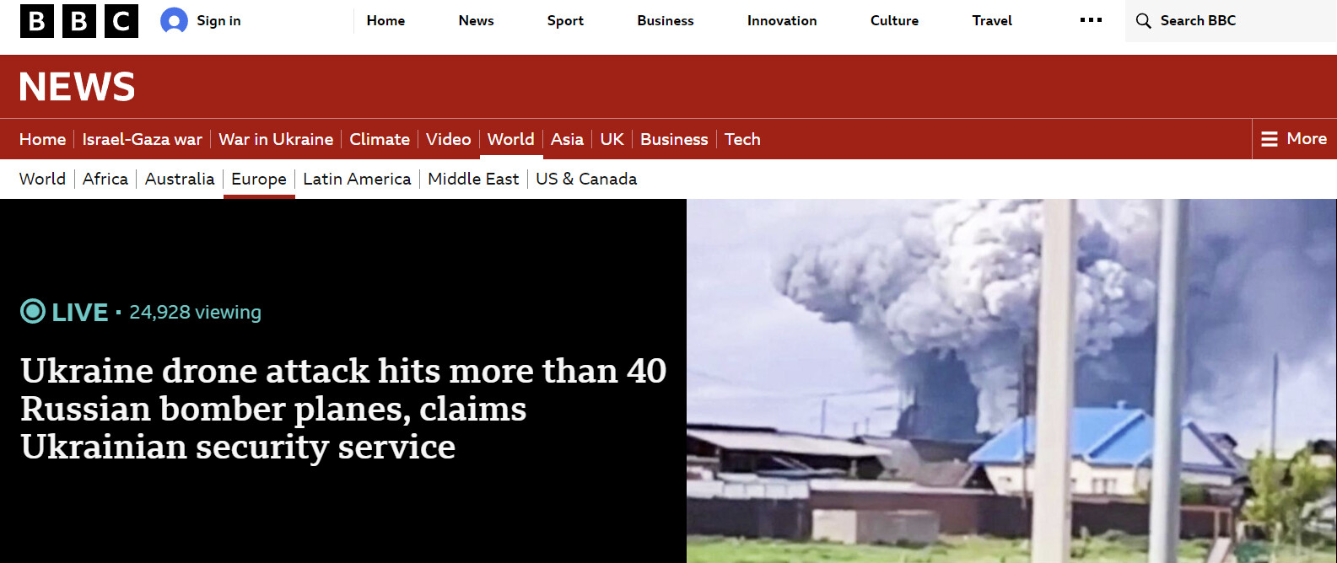
Task: Open the Middle East sub-section
Action: click(x=473, y=179)
